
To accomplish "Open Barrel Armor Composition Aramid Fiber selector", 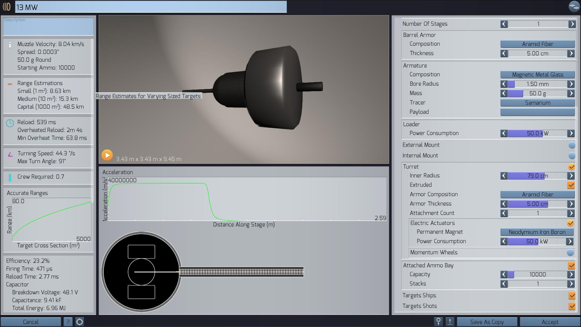I will tap(537, 44).
